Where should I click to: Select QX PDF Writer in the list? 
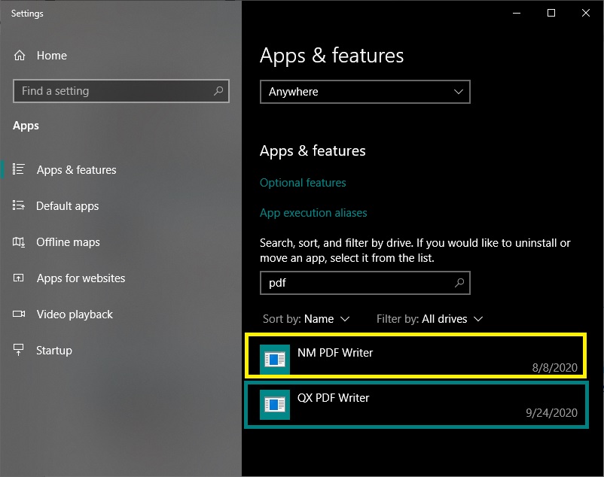click(x=416, y=405)
